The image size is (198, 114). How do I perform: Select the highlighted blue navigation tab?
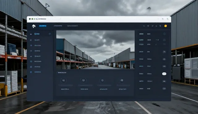(43, 26)
